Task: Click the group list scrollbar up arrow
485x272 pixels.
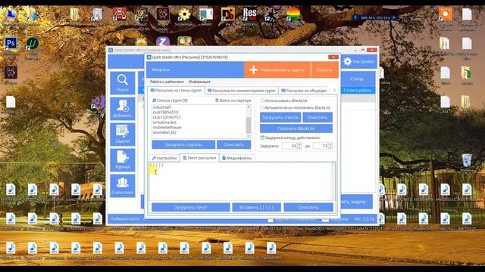Action: [249, 107]
